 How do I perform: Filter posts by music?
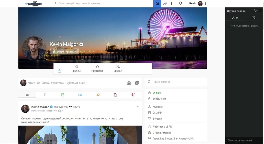pos(98,95)
